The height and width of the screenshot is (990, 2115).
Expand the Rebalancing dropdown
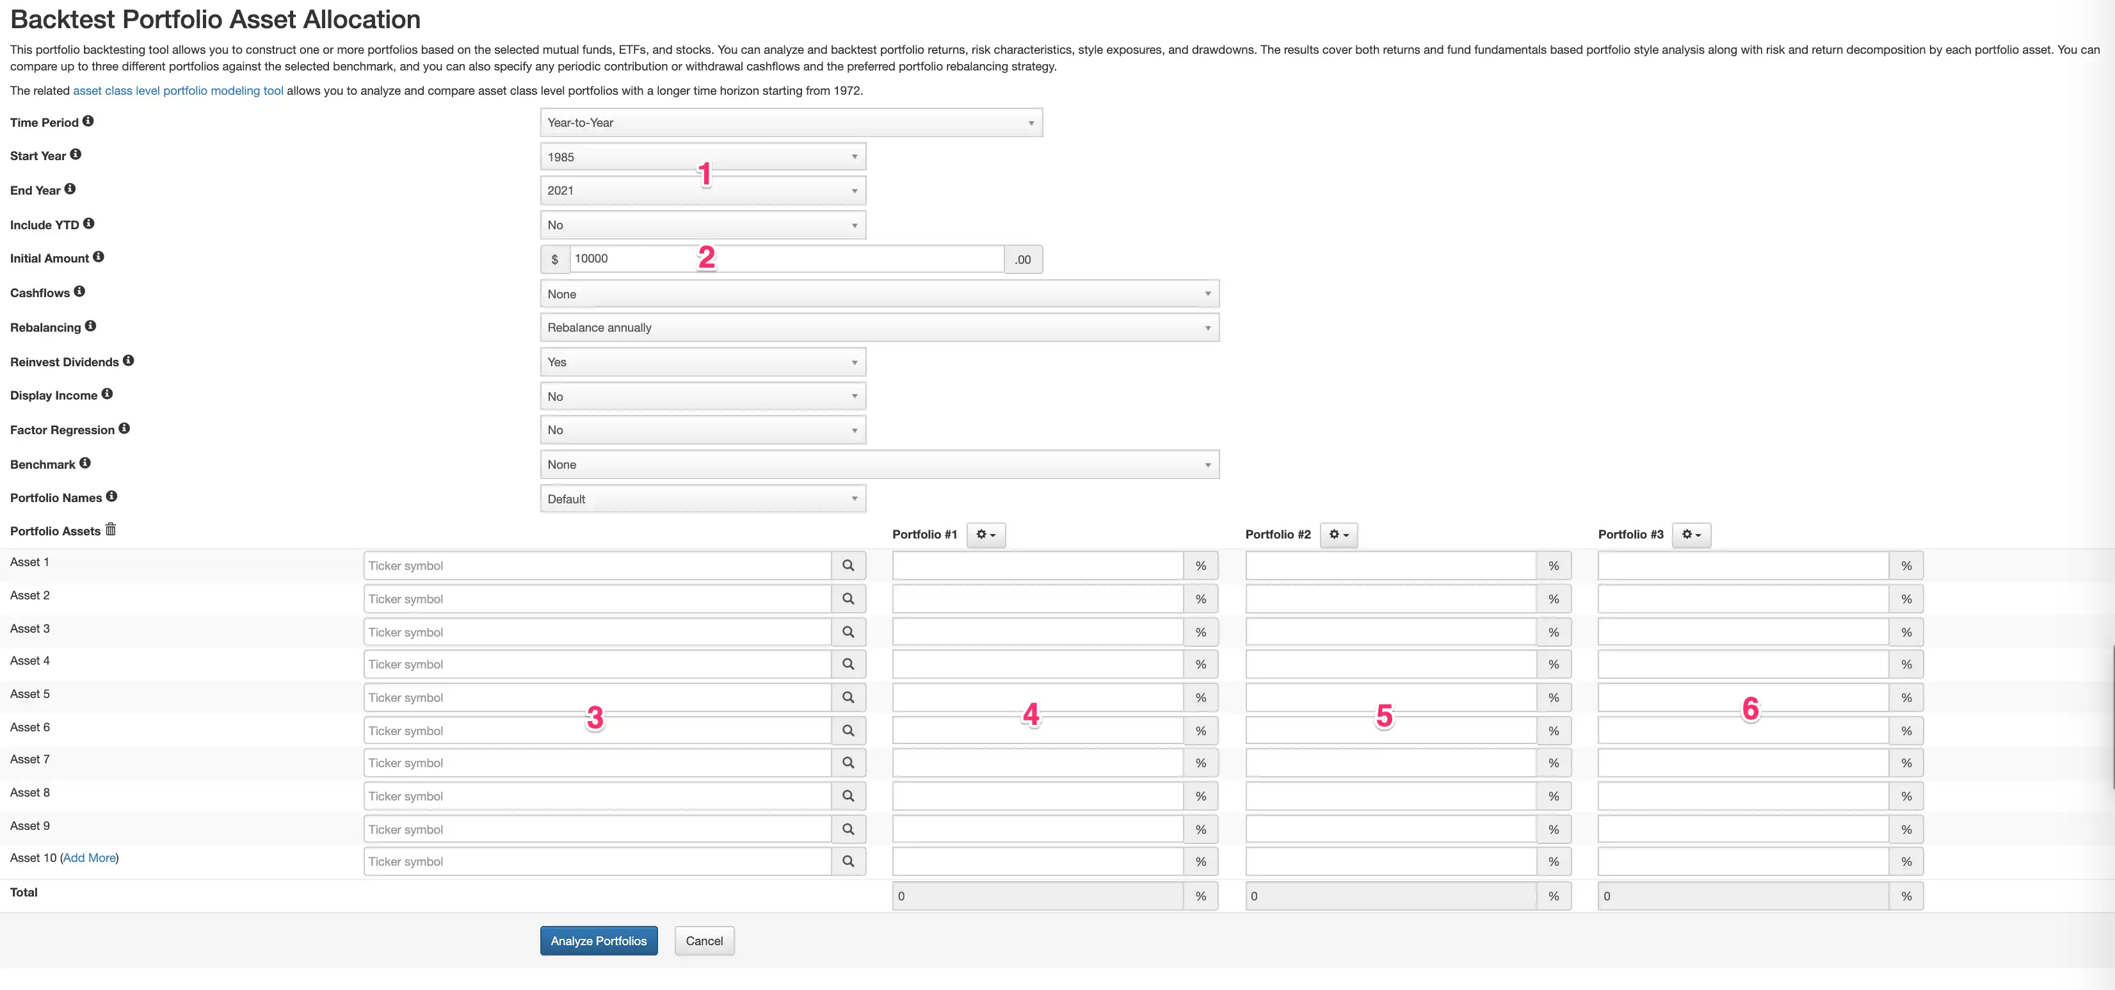[878, 328]
